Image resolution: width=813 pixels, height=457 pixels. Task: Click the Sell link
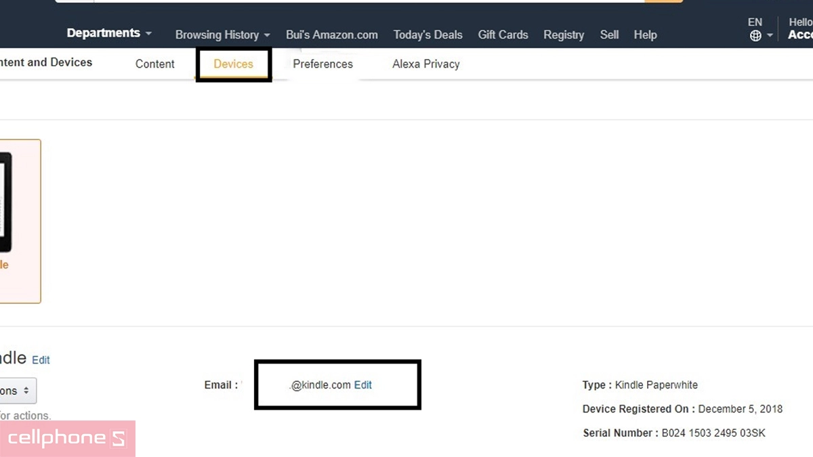tap(609, 35)
